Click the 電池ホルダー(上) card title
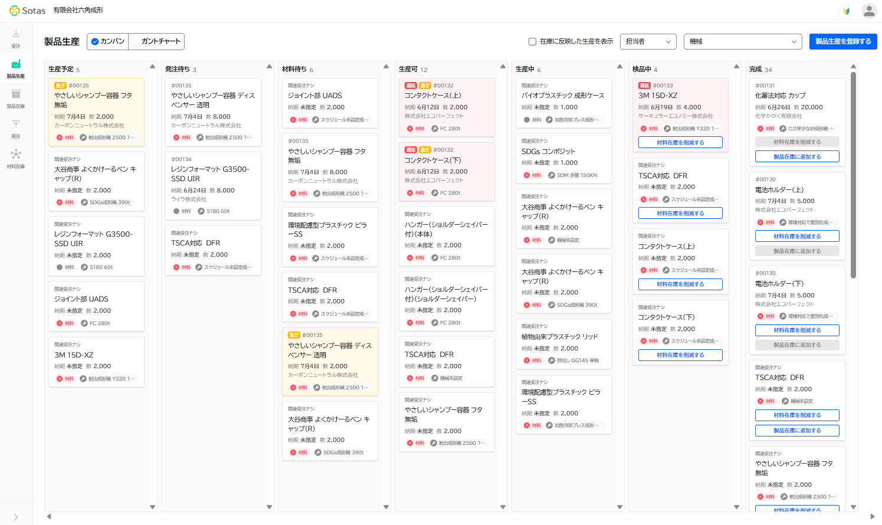 tap(779, 190)
